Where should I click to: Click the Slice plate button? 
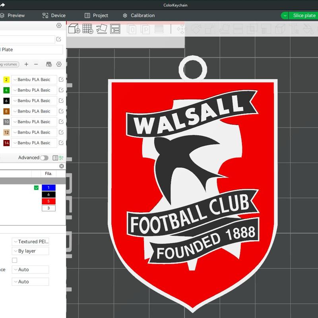tap(303, 16)
